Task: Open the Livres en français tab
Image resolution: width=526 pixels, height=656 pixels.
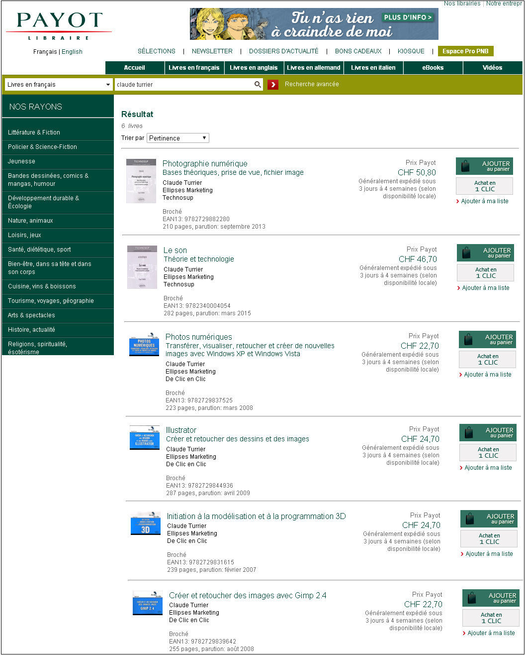Action: coord(194,68)
